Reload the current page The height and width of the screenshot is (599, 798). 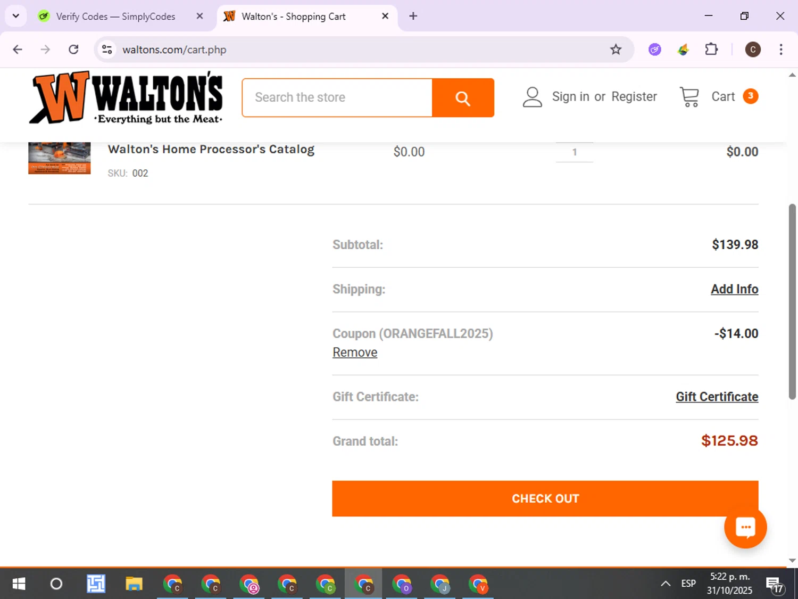coord(73,50)
